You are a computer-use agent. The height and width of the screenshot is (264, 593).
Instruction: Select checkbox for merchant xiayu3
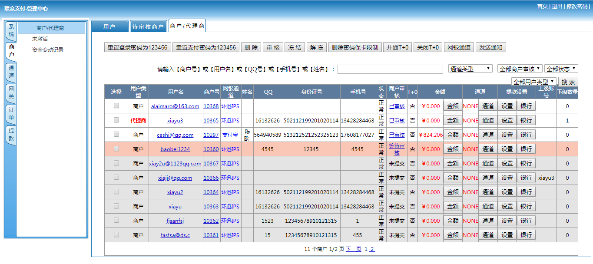[116, 120]
